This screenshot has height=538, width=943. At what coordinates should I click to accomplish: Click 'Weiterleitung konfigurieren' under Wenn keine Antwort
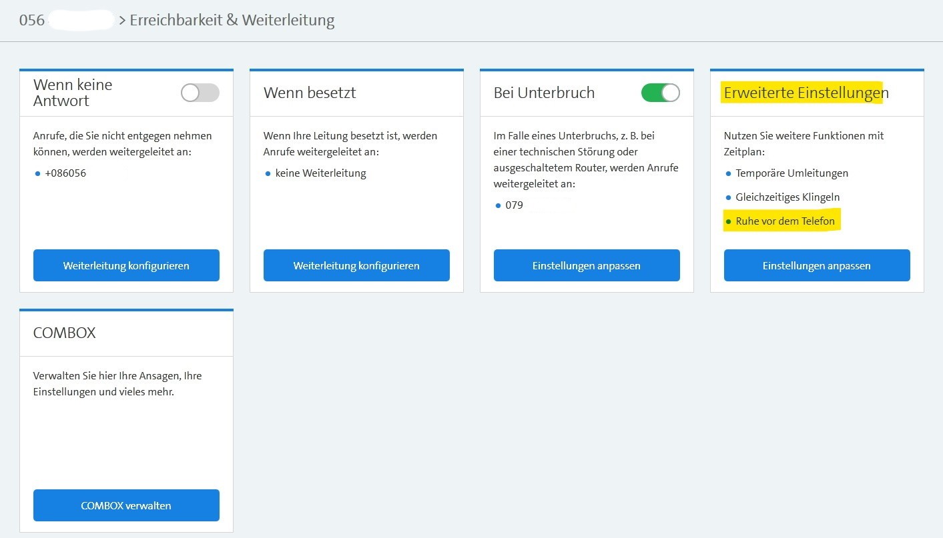click(125, 265)
